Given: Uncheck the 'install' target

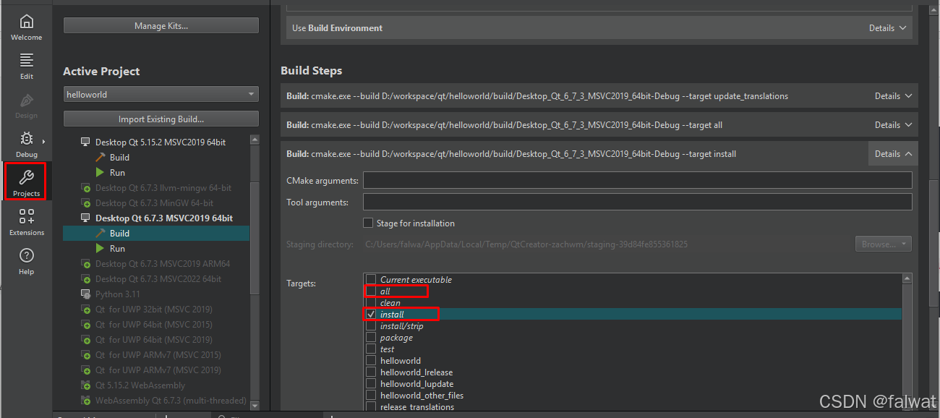Looking at the screenshot, I should click(371, 315).
